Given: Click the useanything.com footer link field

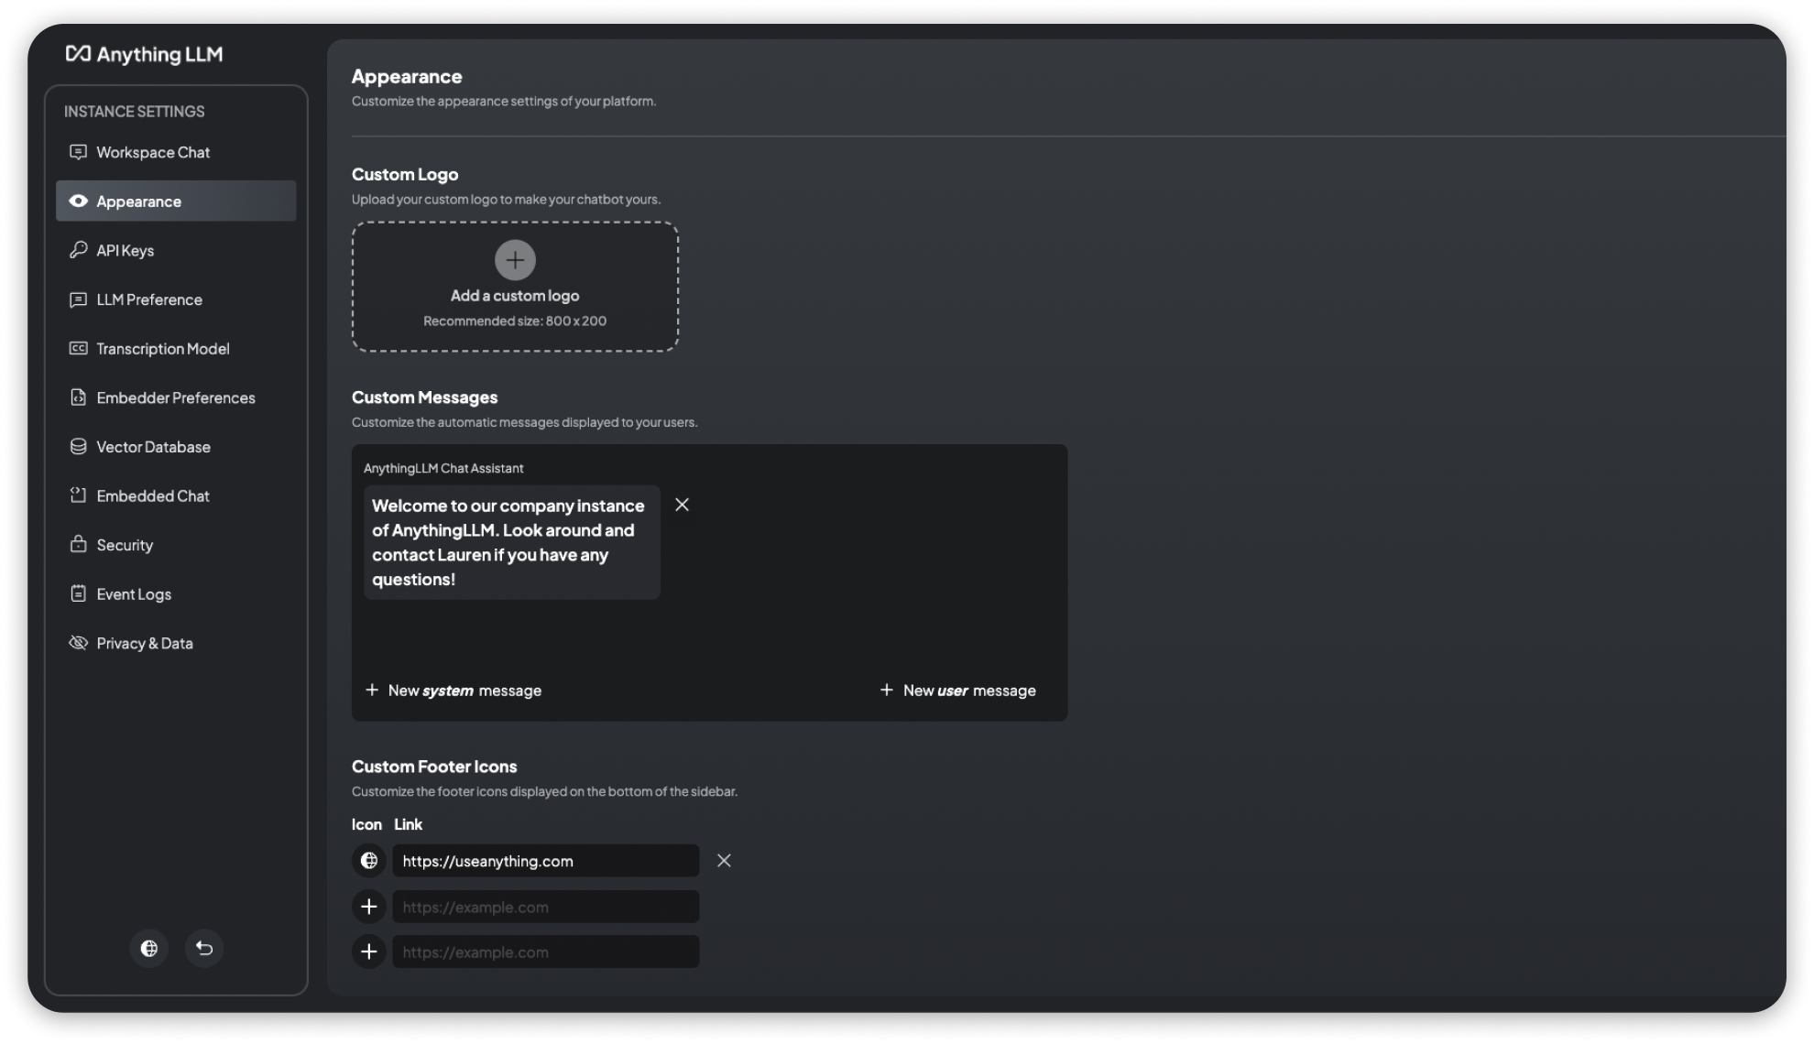Looking at the screenshot, I should point(546,861).
